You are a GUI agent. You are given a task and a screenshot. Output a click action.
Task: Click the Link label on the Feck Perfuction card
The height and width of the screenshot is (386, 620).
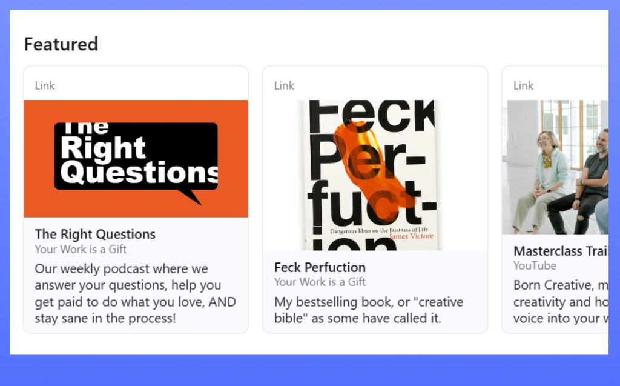click(284, 85)
